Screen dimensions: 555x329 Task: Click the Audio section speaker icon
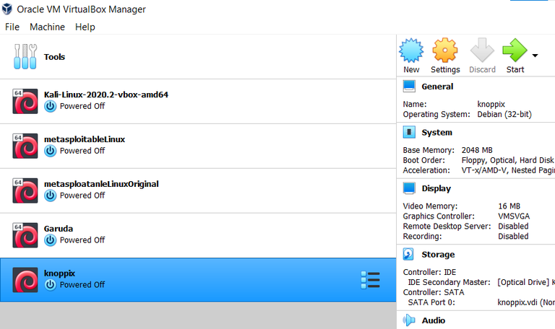pyautogui.click(x=409, y=320)
